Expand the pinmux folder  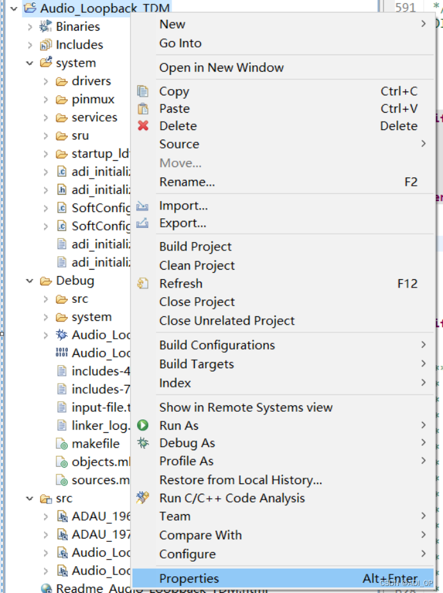click(45, 99)
